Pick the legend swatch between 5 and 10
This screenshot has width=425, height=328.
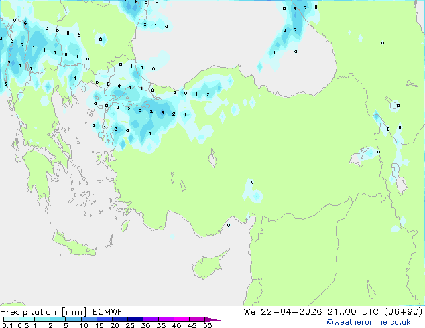click(73, 319)
